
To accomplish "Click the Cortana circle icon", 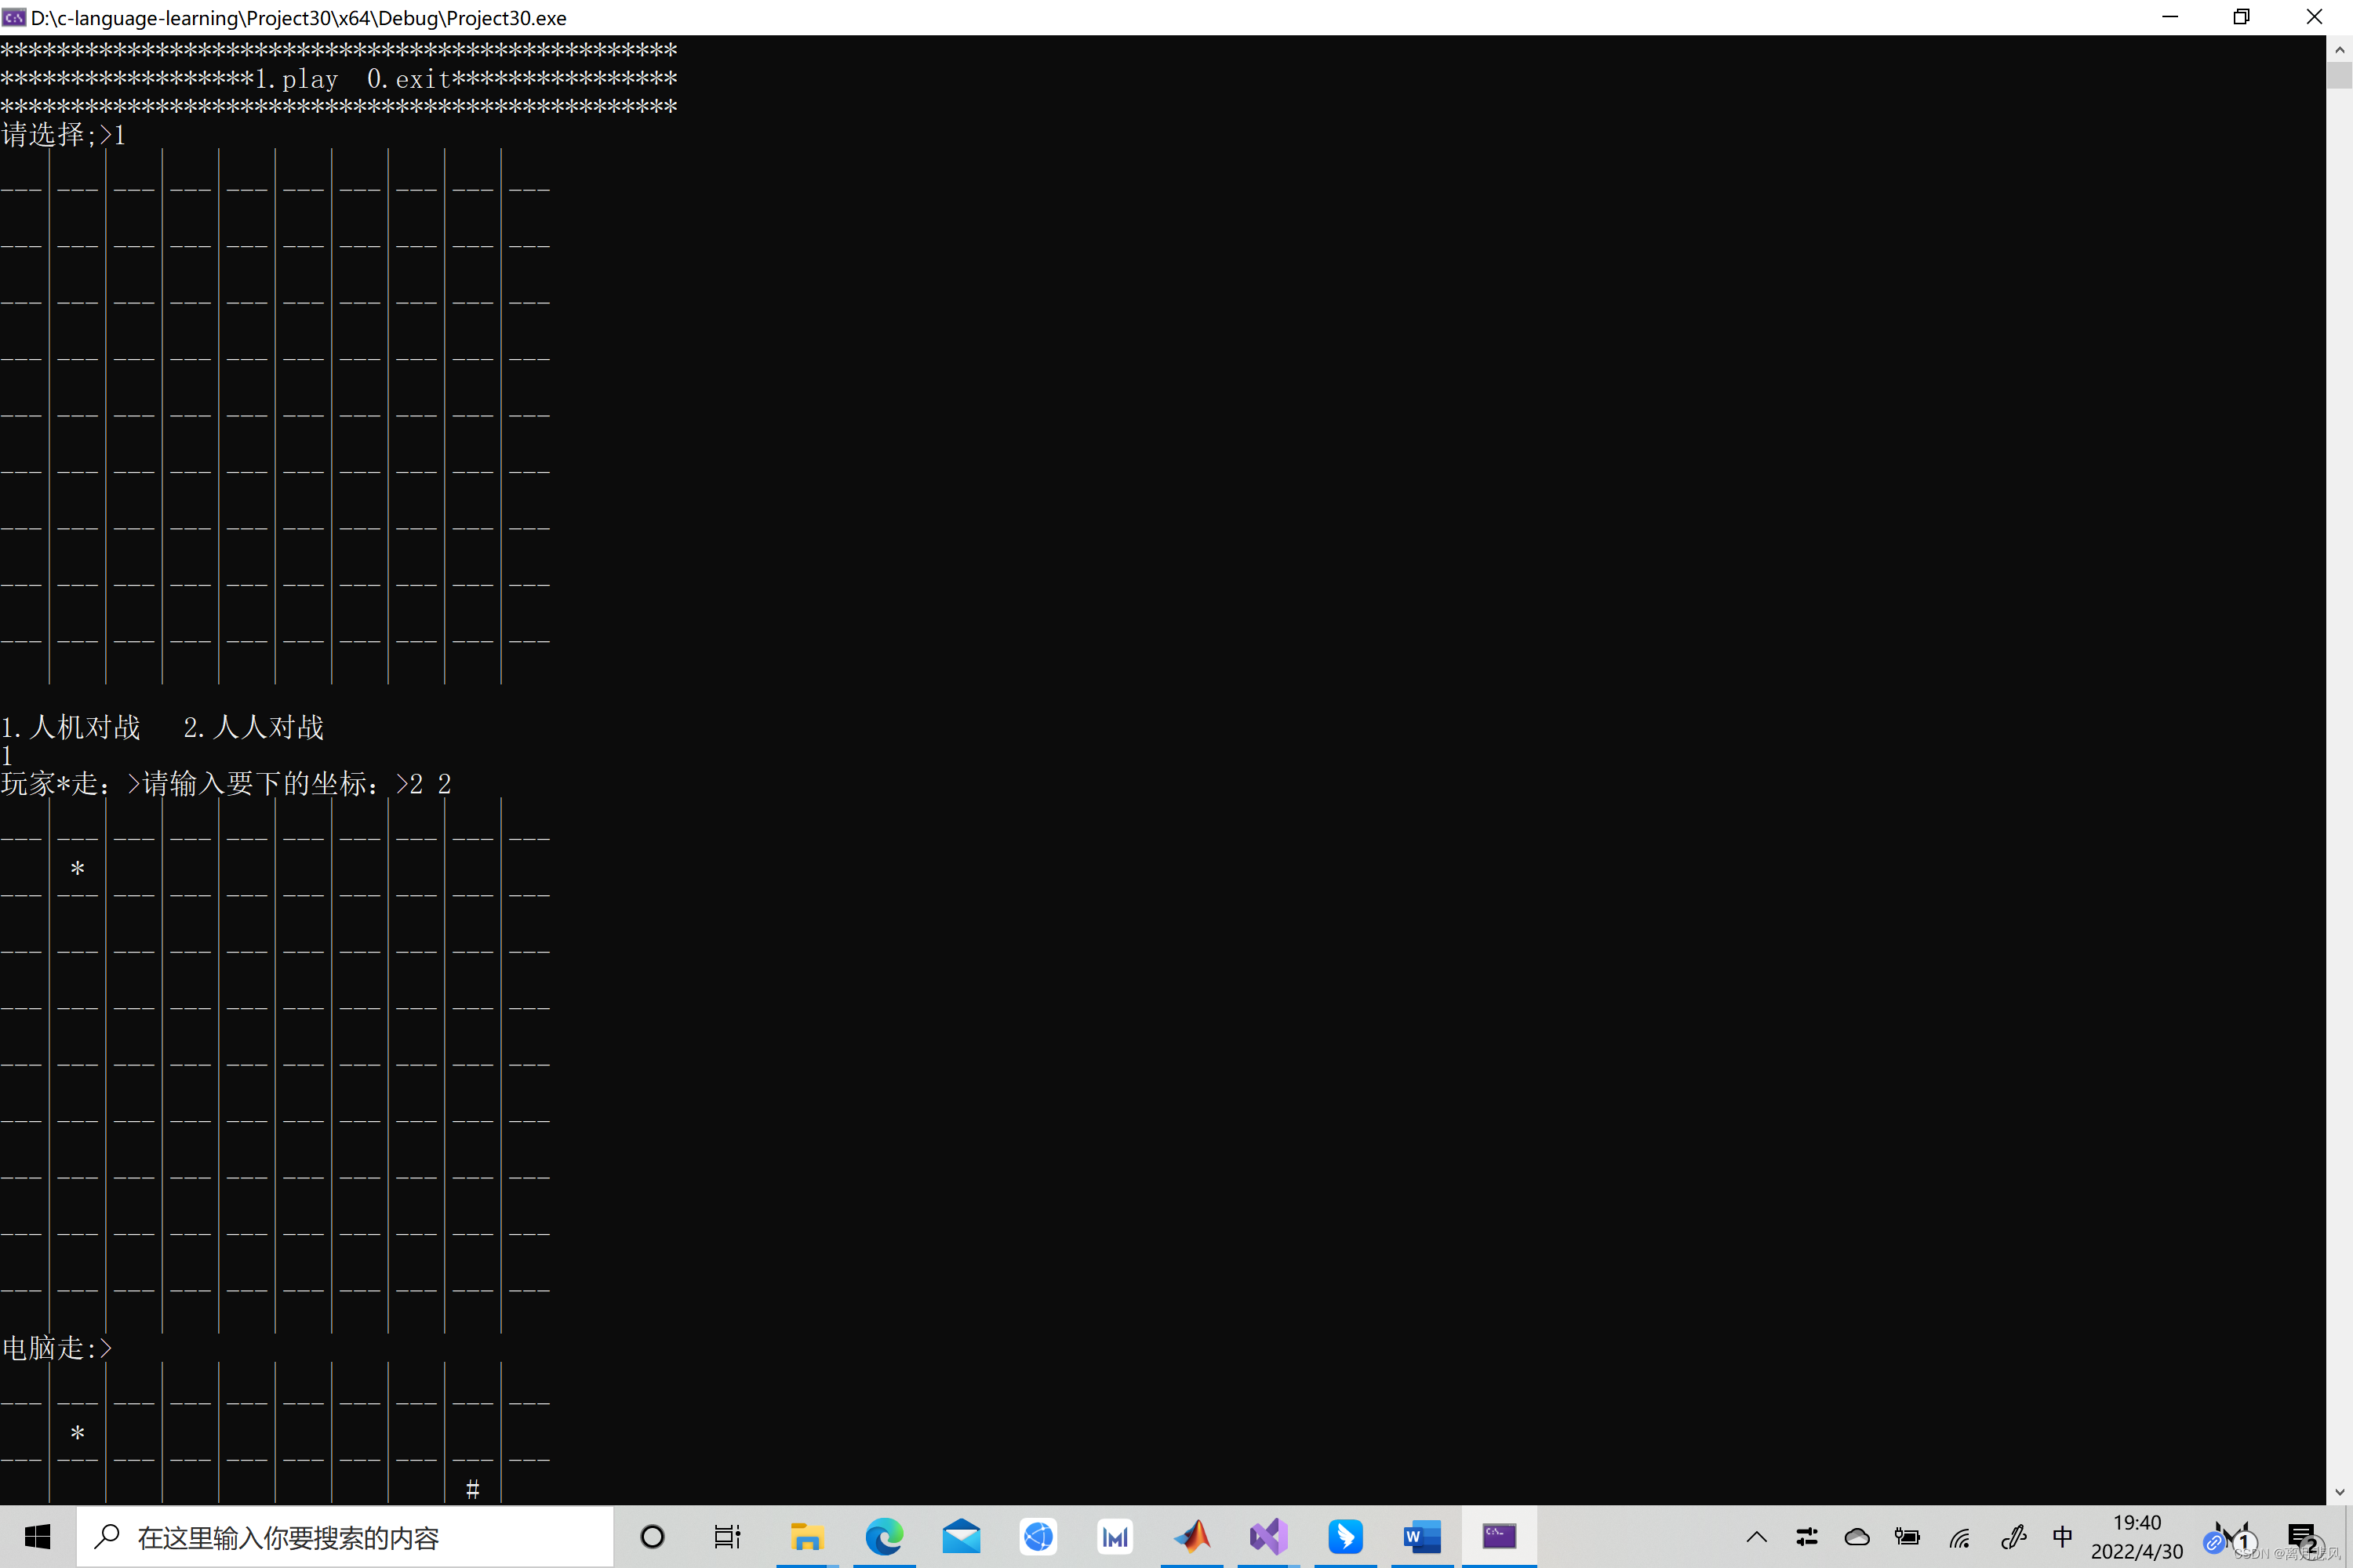I will pos(653,1537).
